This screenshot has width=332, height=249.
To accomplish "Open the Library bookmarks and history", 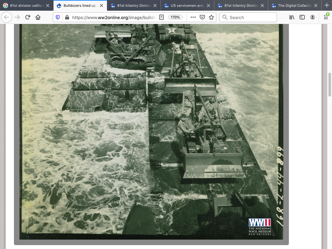I will coord(292,18).
